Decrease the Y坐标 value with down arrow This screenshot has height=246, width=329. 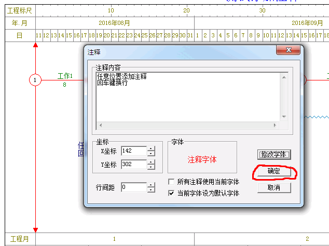151,167
